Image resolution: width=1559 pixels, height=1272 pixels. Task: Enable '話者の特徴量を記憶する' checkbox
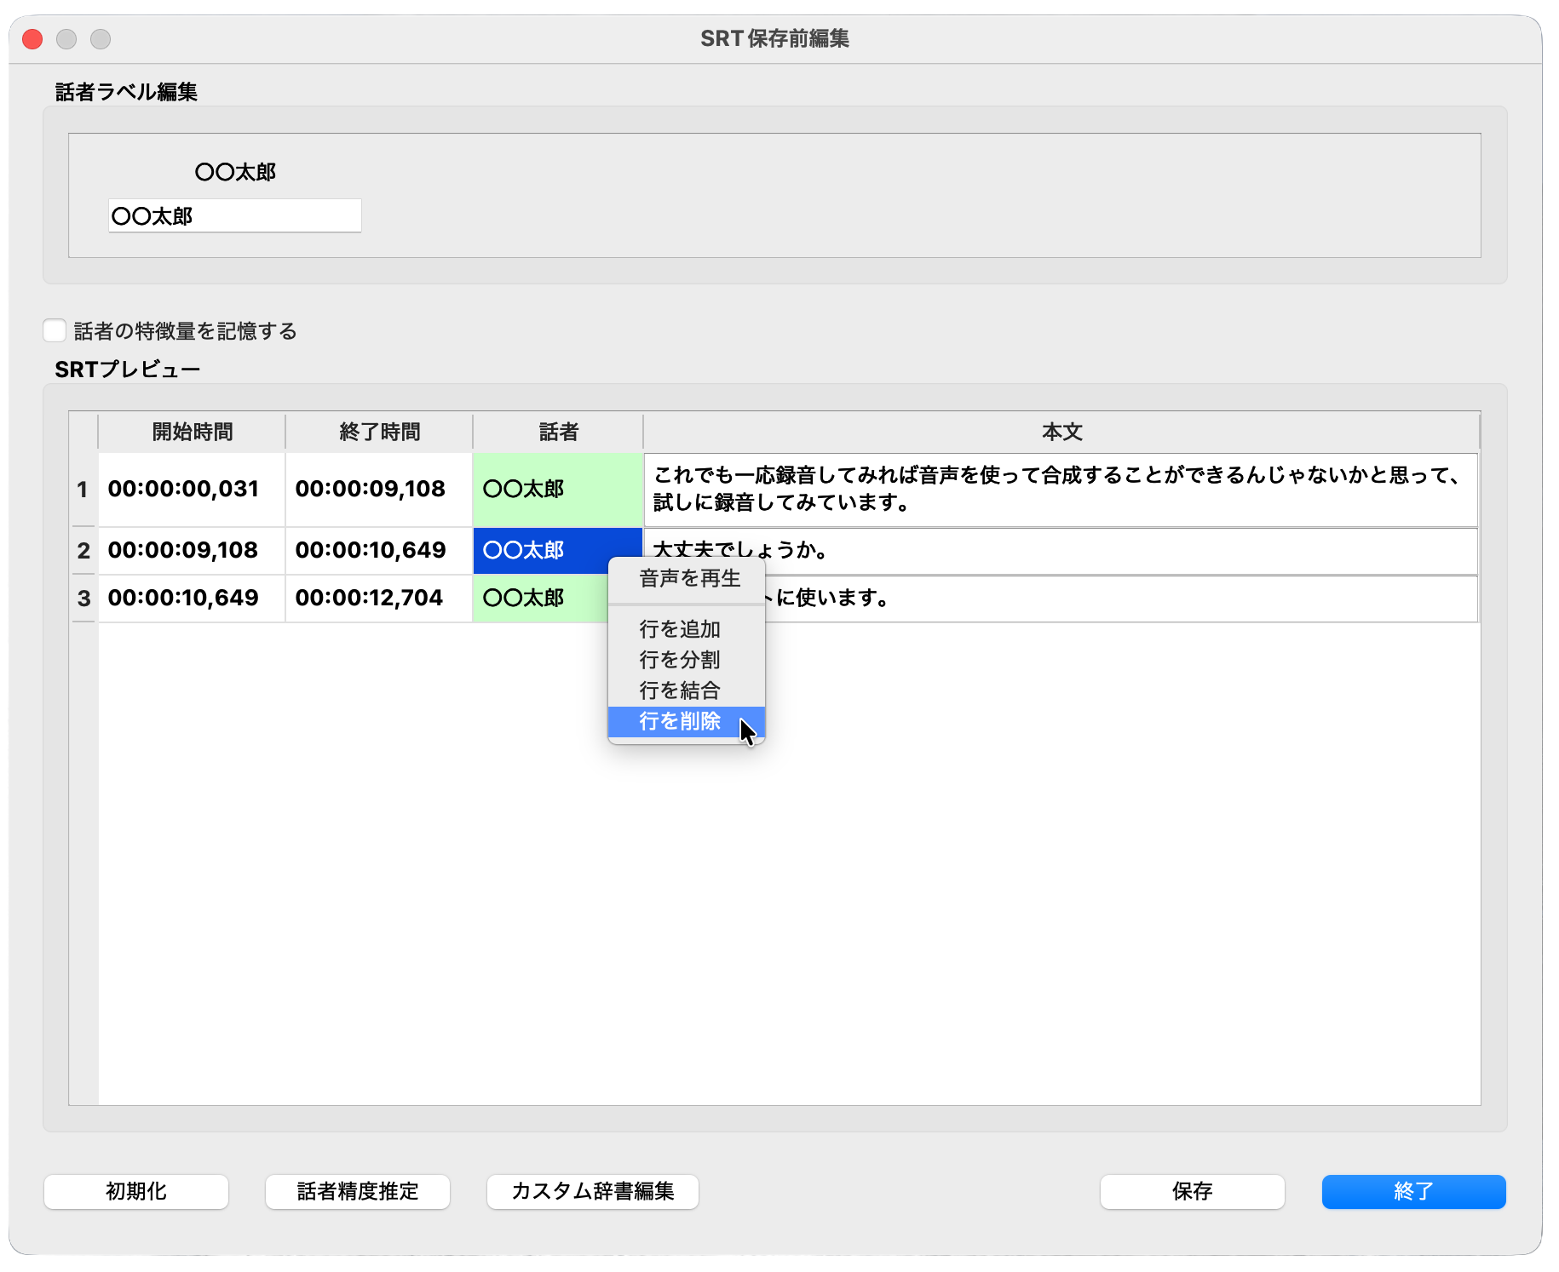pyautogui.click(x=55, y=330)
